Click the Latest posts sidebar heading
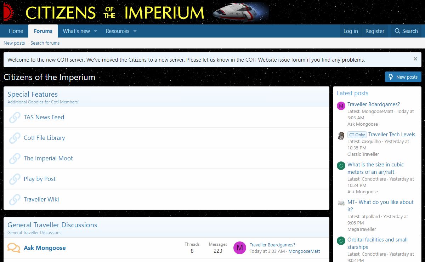This screenshot has height=262, width=425. coord(352,93)
